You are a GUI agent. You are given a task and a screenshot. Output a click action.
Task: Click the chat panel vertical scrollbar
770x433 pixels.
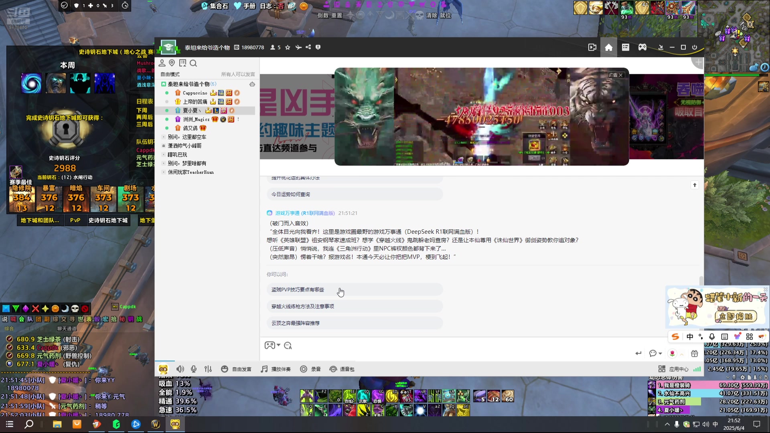[701, 281]
